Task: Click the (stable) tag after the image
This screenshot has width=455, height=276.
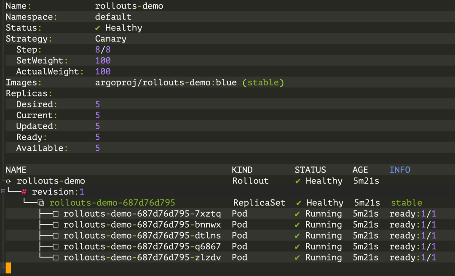Action: coord(263,82)
